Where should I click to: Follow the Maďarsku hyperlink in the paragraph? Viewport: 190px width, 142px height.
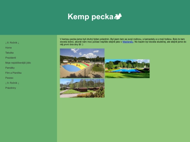[x=128, y=42]
